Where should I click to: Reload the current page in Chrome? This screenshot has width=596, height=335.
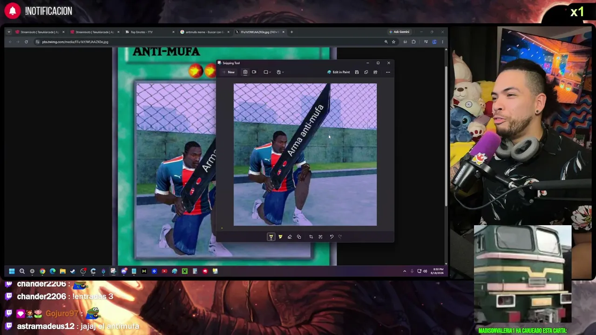tap(26, 42)
